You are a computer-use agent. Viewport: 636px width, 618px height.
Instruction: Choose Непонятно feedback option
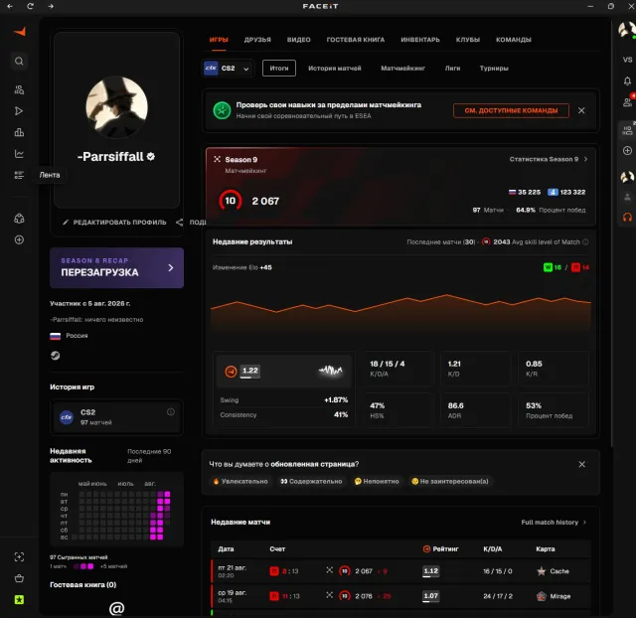pos(377,481)
